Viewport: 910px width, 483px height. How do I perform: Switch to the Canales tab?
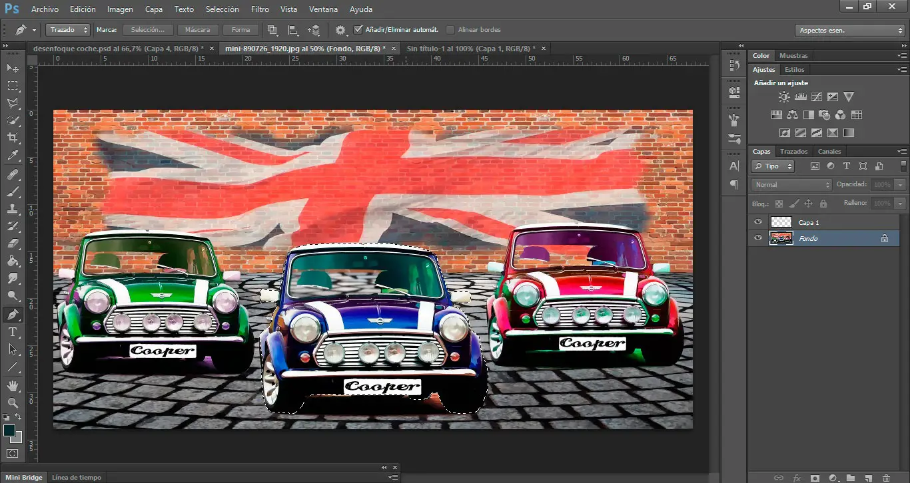(x=829, y=152)
